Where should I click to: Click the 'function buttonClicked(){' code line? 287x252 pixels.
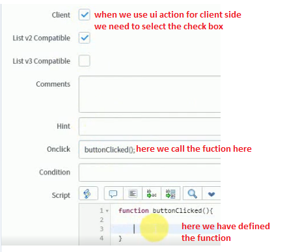tap(166, 210)
